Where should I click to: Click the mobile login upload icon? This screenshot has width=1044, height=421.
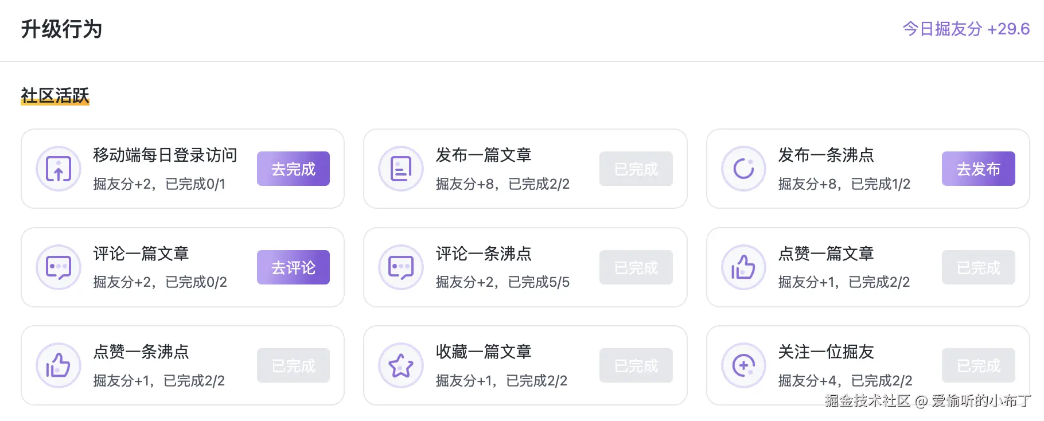58,169
